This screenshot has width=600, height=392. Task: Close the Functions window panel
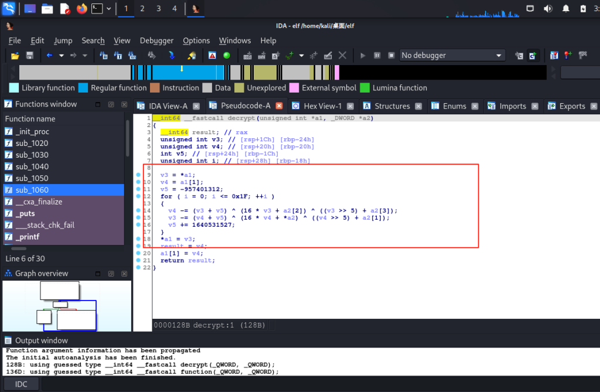(x=124, y=104)
